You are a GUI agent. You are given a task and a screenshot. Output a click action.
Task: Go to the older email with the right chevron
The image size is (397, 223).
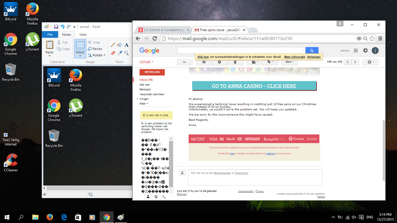(355, 62)
